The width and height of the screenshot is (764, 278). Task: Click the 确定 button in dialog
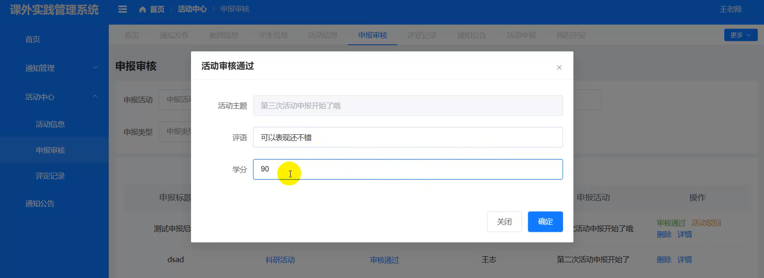[545, 222]
